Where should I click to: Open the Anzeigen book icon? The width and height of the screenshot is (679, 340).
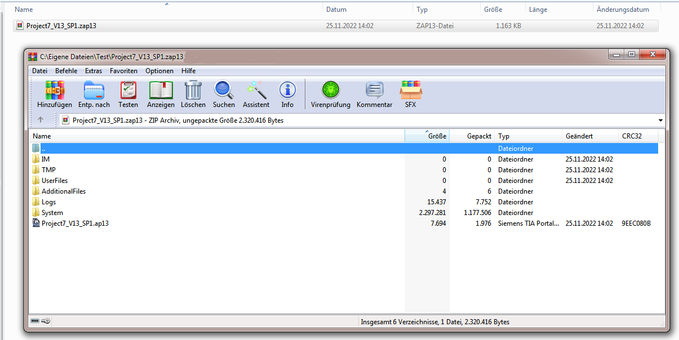161,90
